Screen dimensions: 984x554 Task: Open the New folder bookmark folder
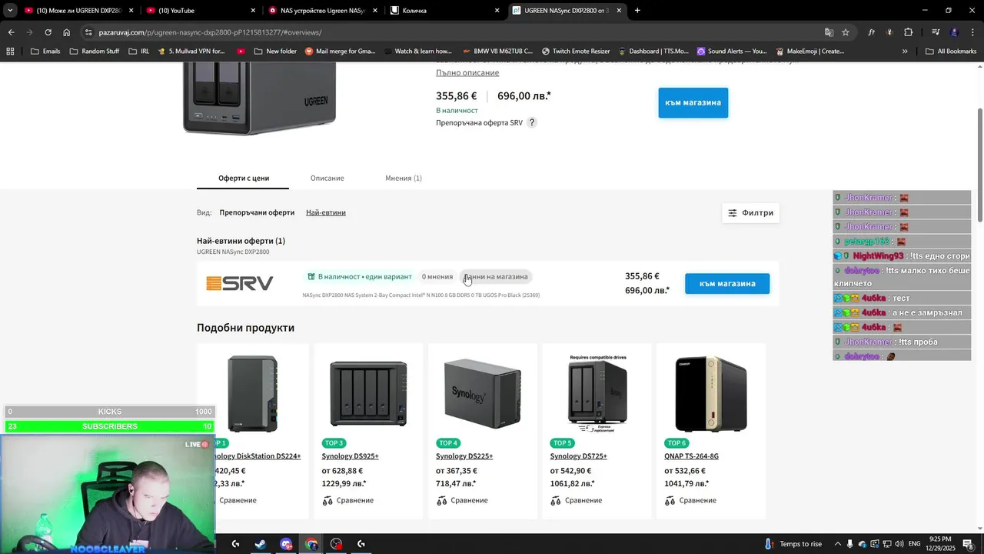[x=274, y=52]
